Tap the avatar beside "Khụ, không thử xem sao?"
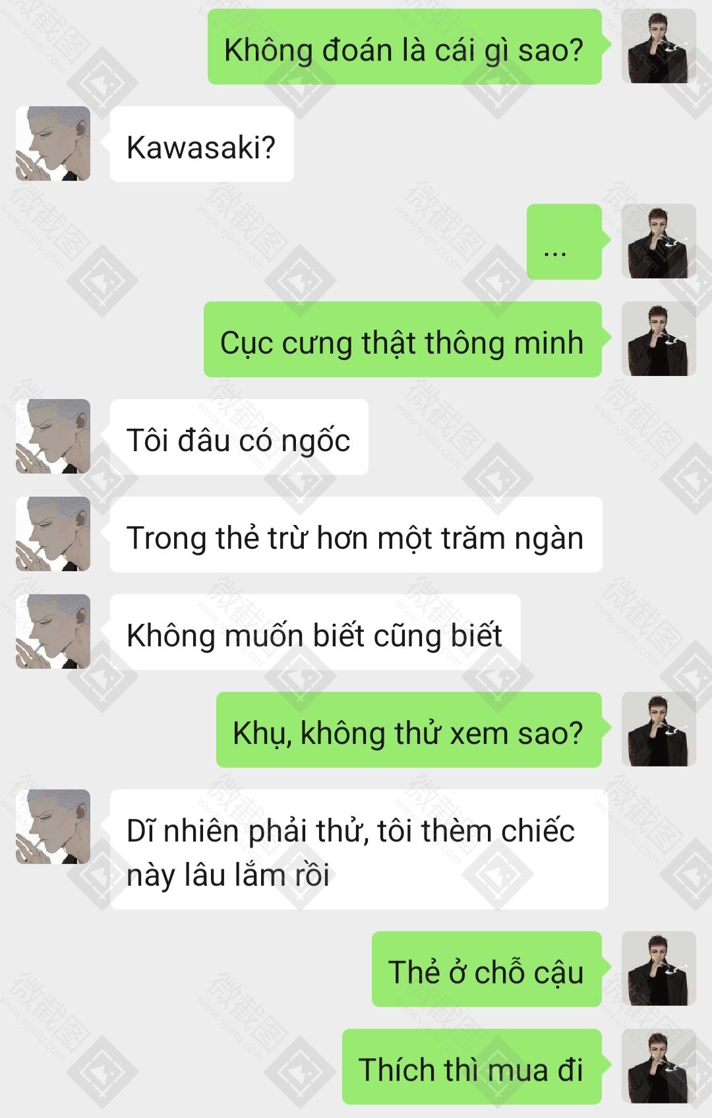Viewport: 712px width, 1118px height. click(659, 730)
